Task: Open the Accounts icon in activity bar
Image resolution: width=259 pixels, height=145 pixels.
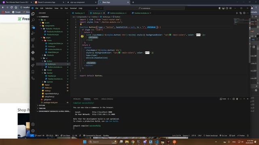Action: click(x=33, y=124)
